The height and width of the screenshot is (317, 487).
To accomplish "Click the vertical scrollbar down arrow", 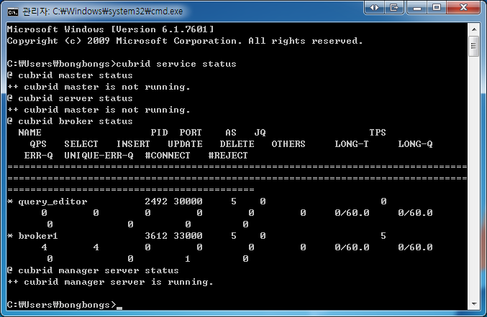I will 473,305.
